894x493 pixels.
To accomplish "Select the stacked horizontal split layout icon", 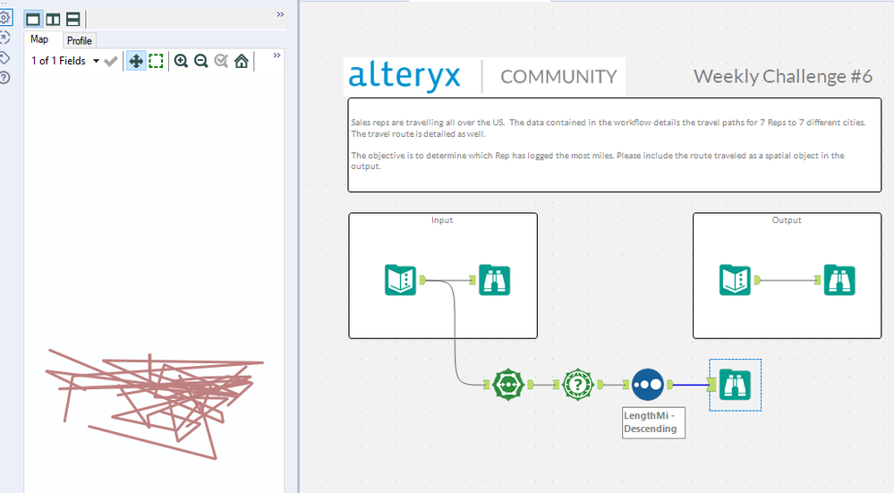I will 73,20.
